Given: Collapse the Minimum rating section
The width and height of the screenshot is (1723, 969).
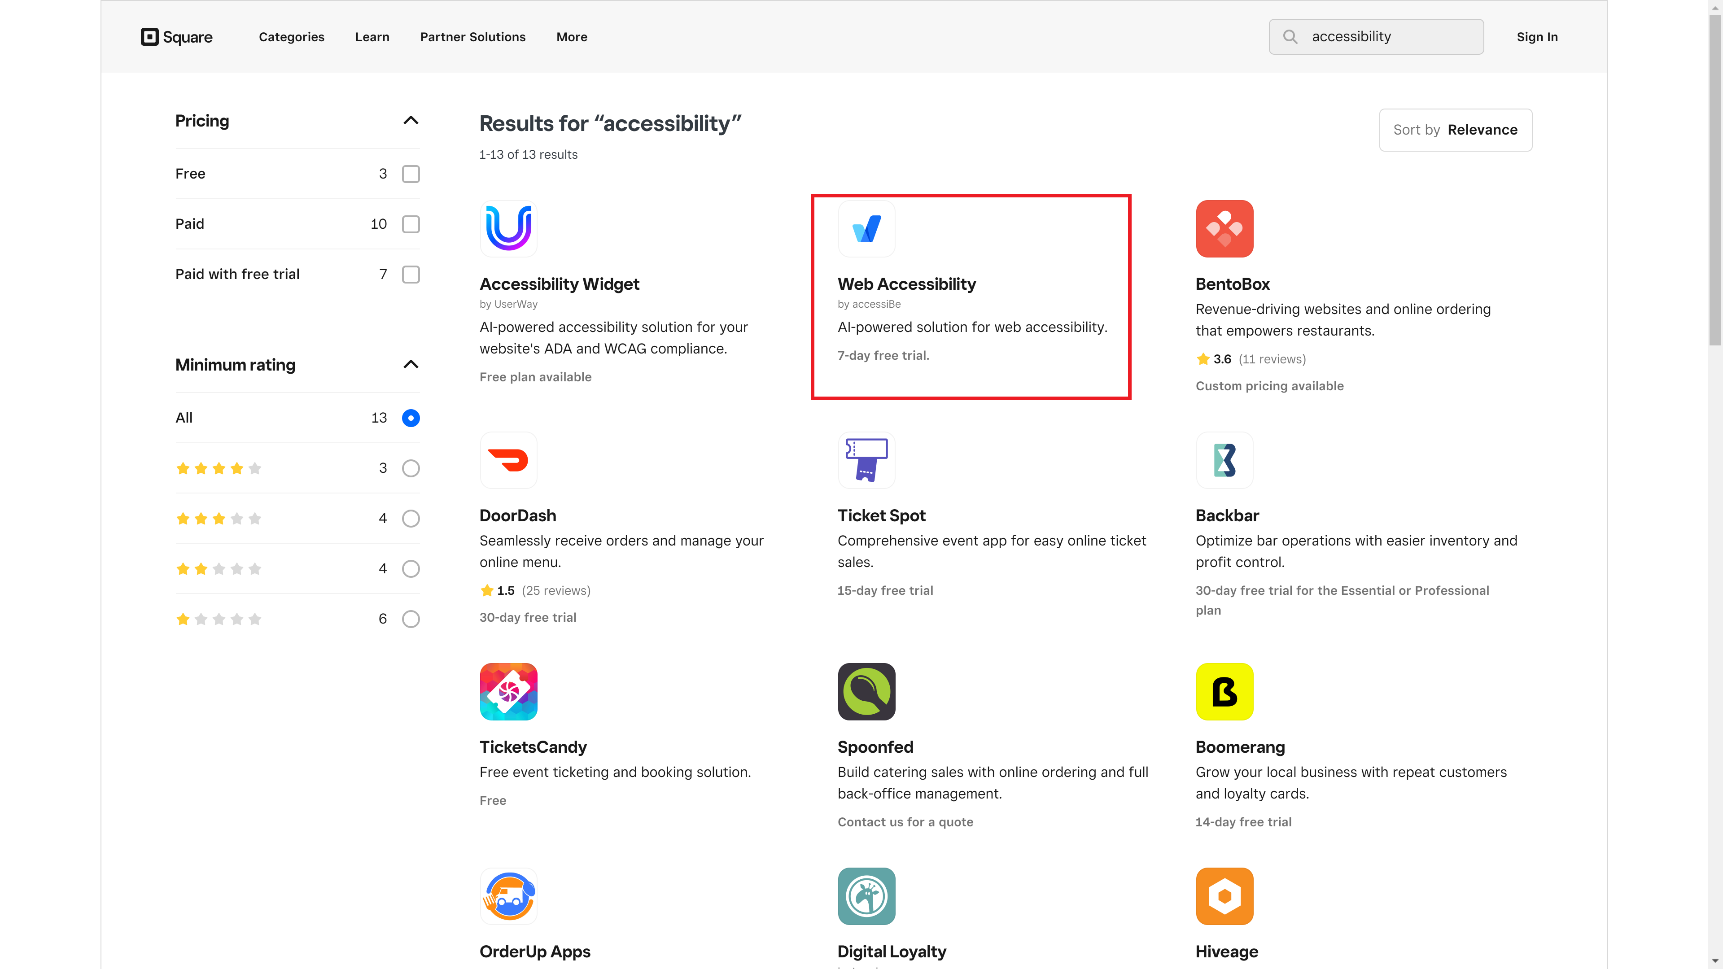Looking at the screenshot, I should click(411, 364).
